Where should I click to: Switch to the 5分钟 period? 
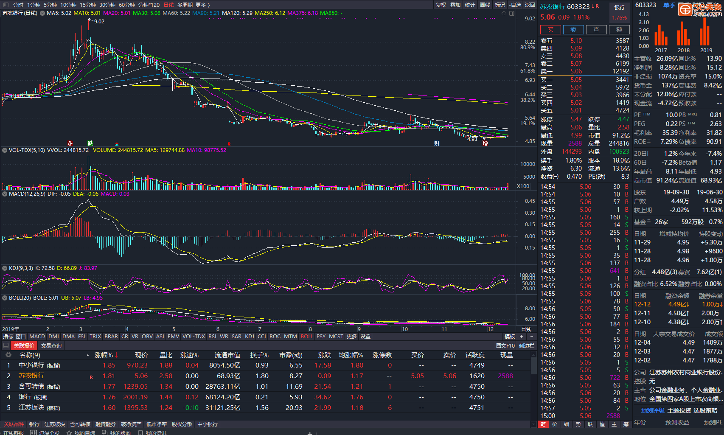(50, 5)
